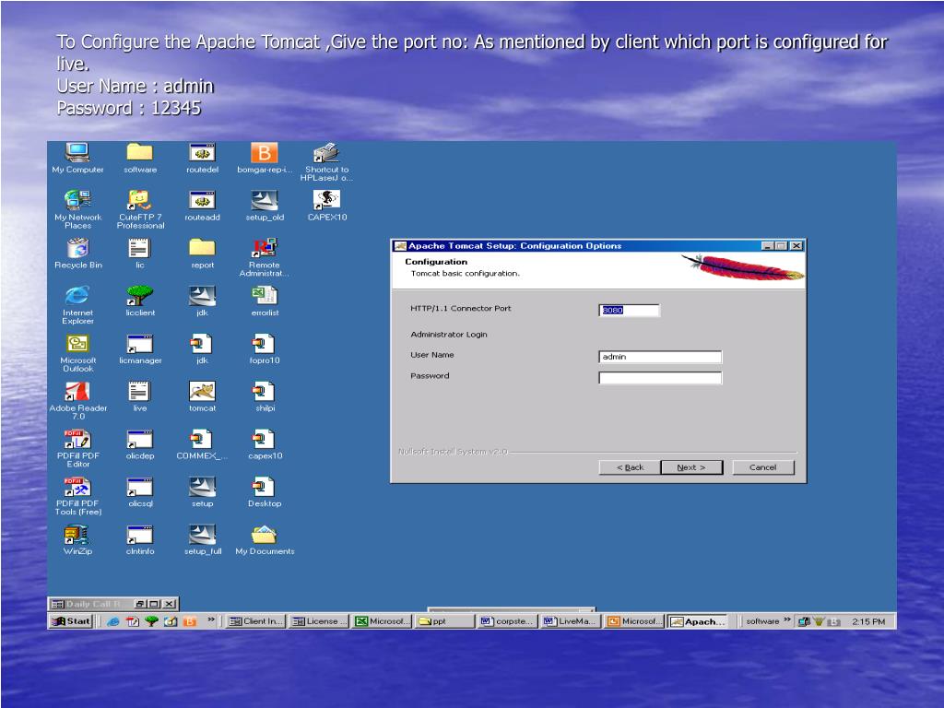Click the orange B icon in quick launch
944x708 pixels.
pyautogui.click(x=190, y=622)
